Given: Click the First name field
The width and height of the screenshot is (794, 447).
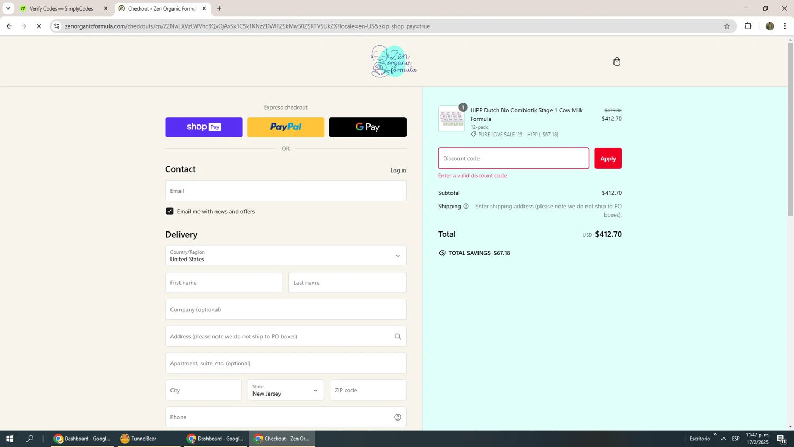Looking at the screenshot, I should [224, 283].
